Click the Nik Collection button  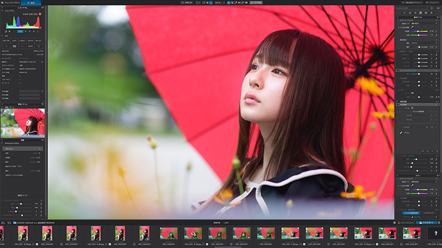pyautogui.click(x=406, y=223)
